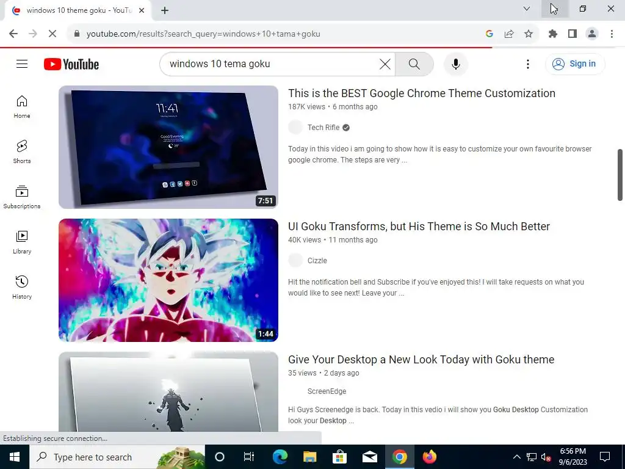Share this page via address bar icon

click(x=509, y=34)
